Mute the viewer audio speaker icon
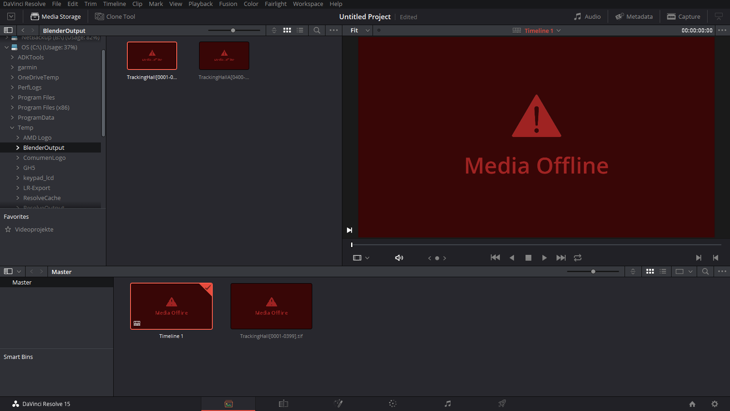The image size is (730, 411). [x=399, y=258]
